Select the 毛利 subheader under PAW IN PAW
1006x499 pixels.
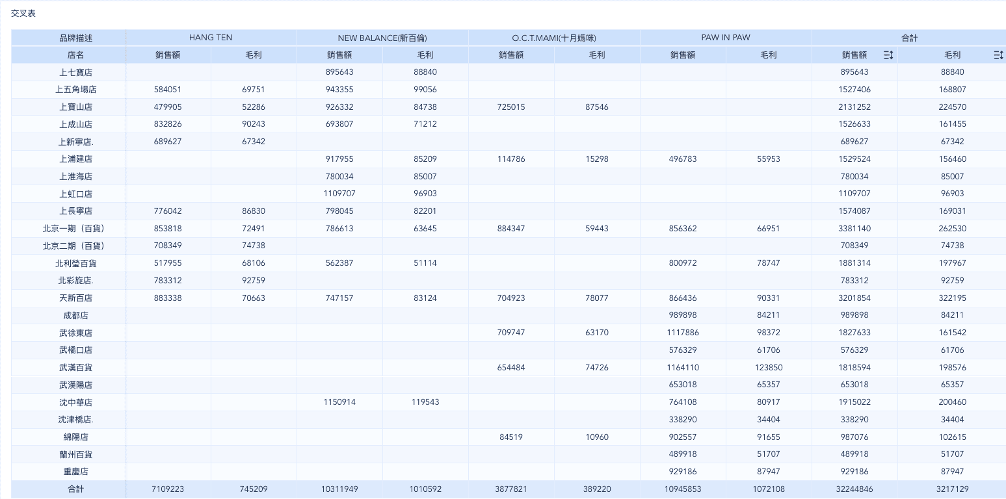coord(769,55)
